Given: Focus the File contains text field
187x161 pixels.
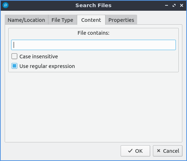Looking at the screenshot, I should click(93, 45).
